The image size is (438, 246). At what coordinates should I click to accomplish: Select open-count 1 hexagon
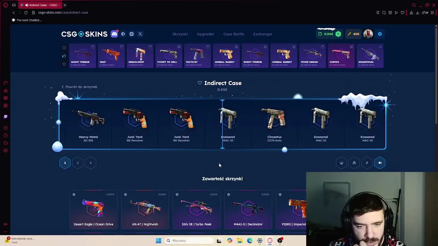[x=65, y=163]
